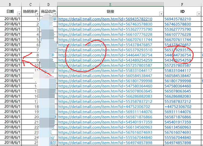This screenshot has width=203, height=146.
Task: Open tmall link with id=569435782210
Action: coord(105,19)
